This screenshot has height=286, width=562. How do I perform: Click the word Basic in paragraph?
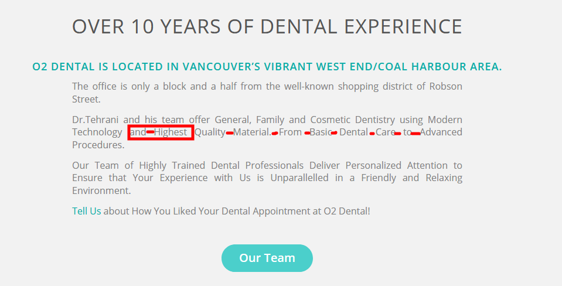(x=321, y=132)
